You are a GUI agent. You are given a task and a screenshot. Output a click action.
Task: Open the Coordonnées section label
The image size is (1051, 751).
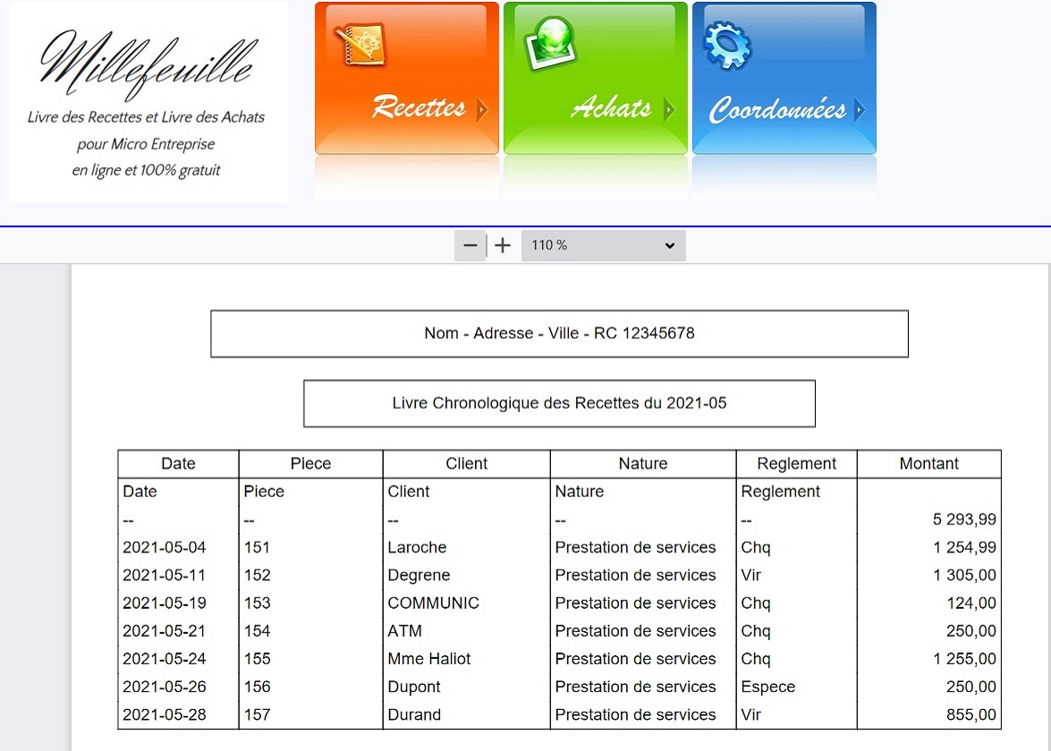pos(776,110)
